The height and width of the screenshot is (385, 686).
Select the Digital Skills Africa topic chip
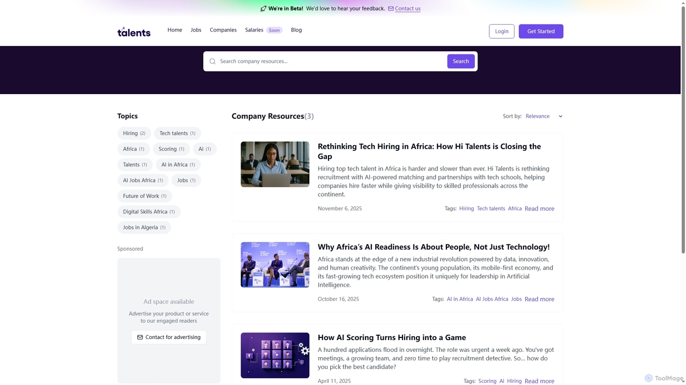tap(149, 212)
